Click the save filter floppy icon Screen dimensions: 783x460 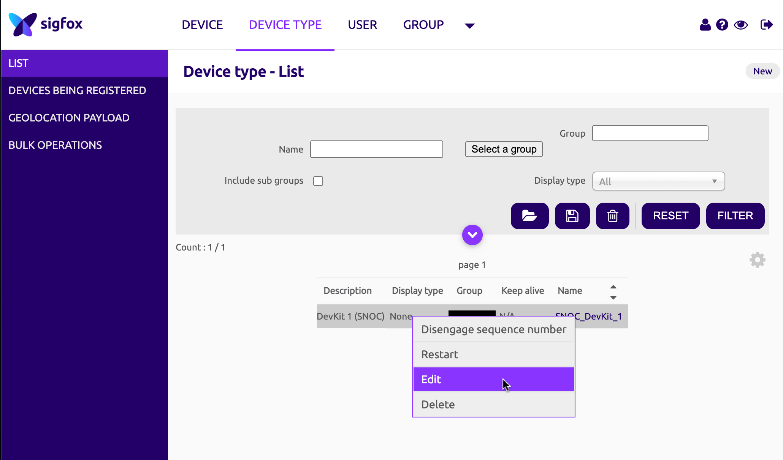[x=572, y=216]
